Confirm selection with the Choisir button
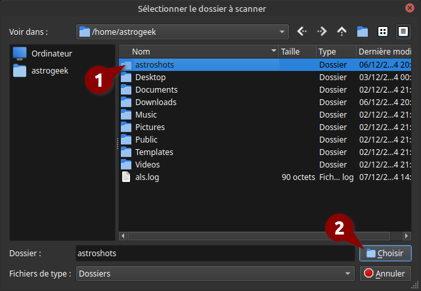This screenshot has width=421, height=291. [x=386, y=253]
